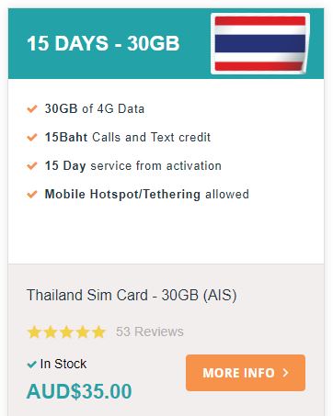This screenshot has width=333, height=416.
Task: Click the In Stock label
Action: coord(63,364)
